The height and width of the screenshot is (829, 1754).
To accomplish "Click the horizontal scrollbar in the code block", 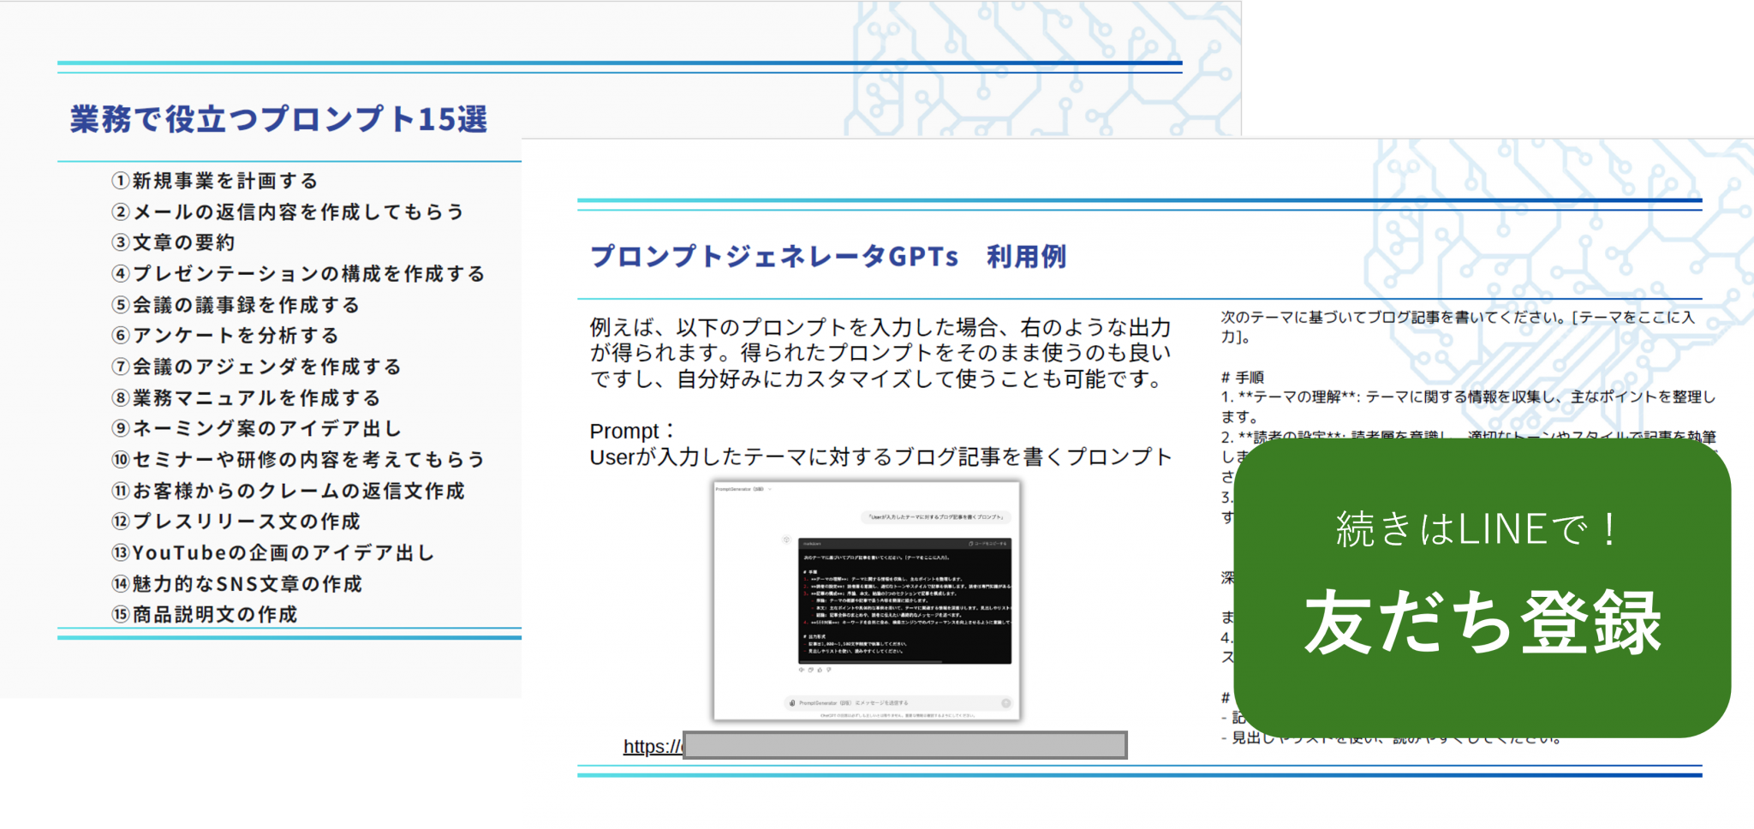I will coord(871,661).
